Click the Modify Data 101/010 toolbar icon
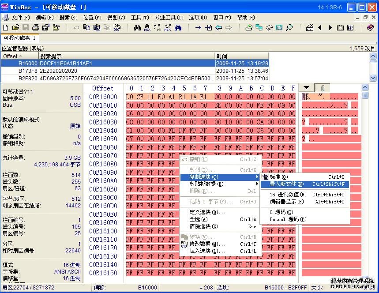This screenshot has height=293, width=379. (x=117, y=27)
